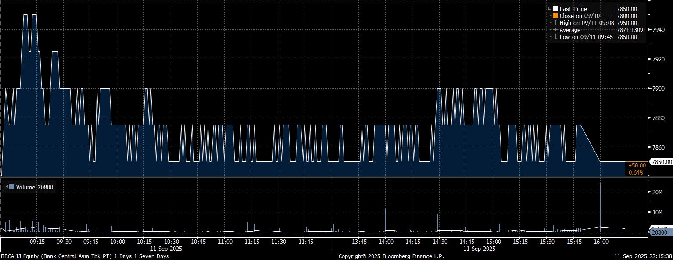Click the Last Price label in legend
The width and height of the screenshot is (673, 260).
coord(573,9)
